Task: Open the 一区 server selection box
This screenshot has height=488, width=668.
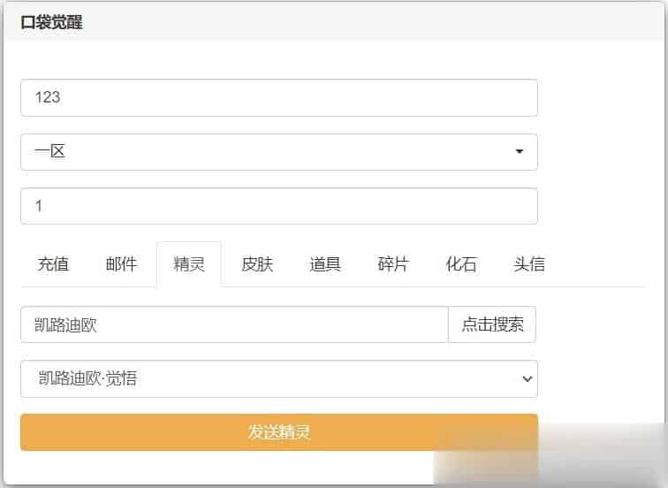Action: (278, 152)
